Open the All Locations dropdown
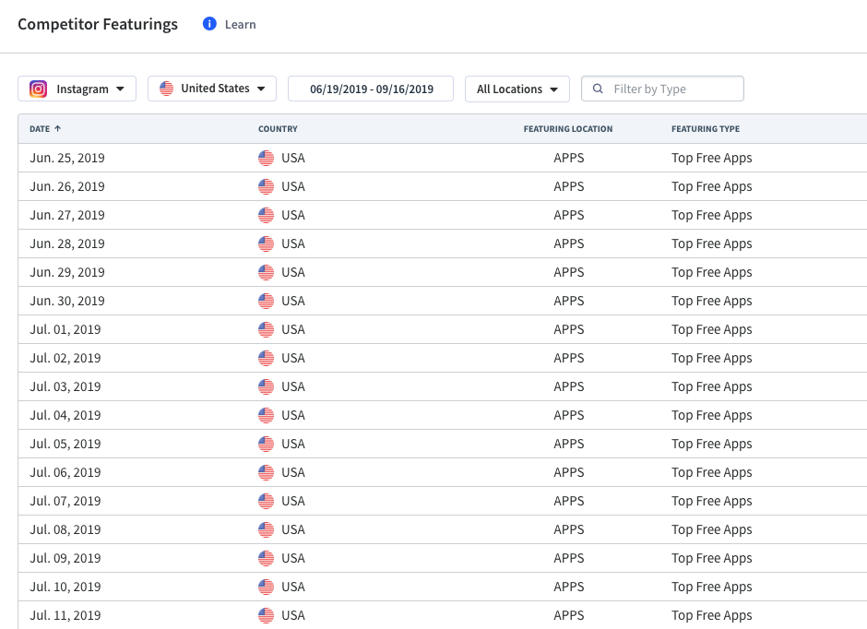Viewport: 867px width, 629px height. pos(517,89)
